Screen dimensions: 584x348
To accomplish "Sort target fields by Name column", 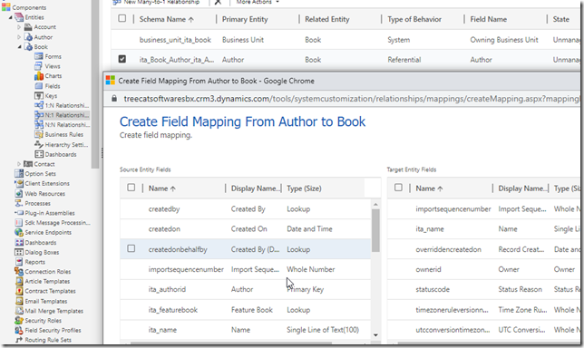I will pos(429,188).
